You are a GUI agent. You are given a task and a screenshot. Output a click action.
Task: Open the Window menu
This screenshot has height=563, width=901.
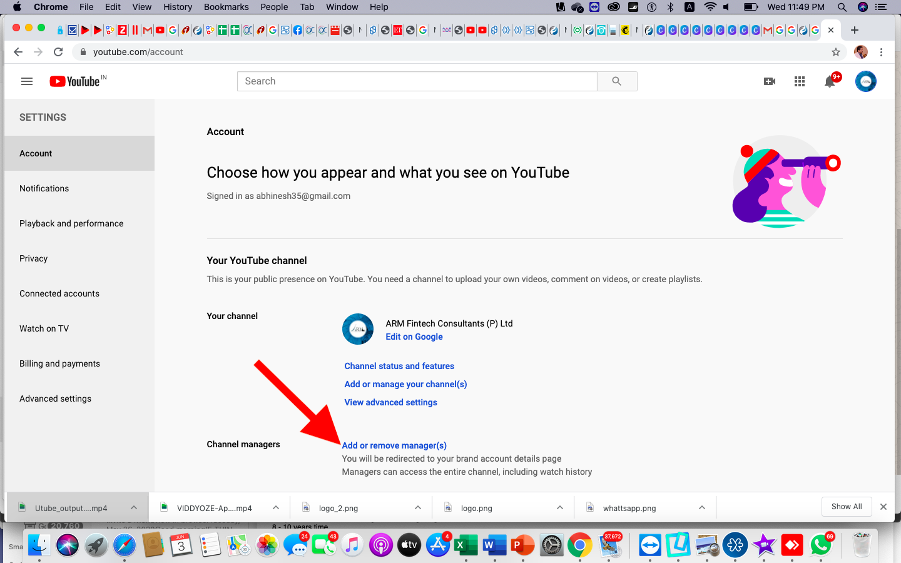(342, 7)
